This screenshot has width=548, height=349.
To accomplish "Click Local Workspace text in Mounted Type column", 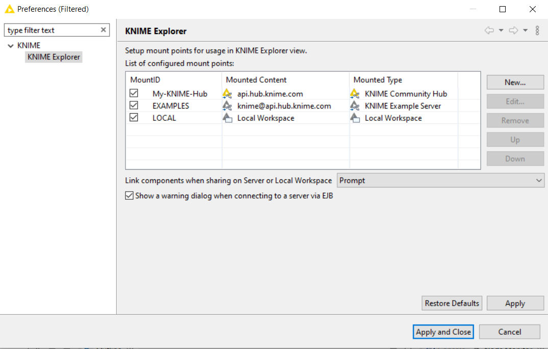I will click(x=393, y=118).
